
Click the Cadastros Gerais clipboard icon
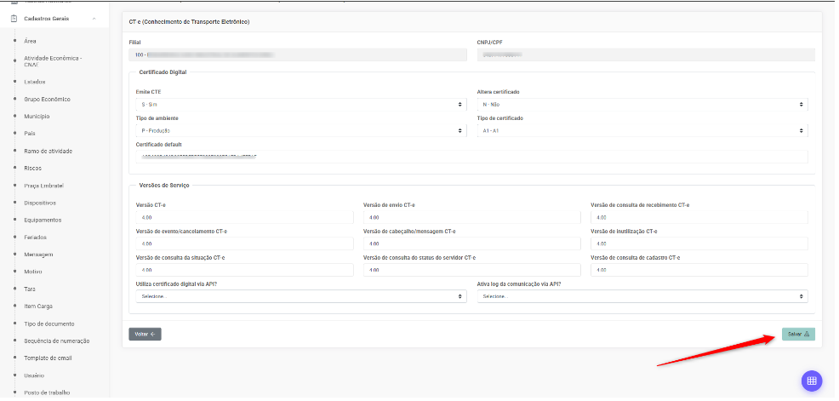[14, 19]
